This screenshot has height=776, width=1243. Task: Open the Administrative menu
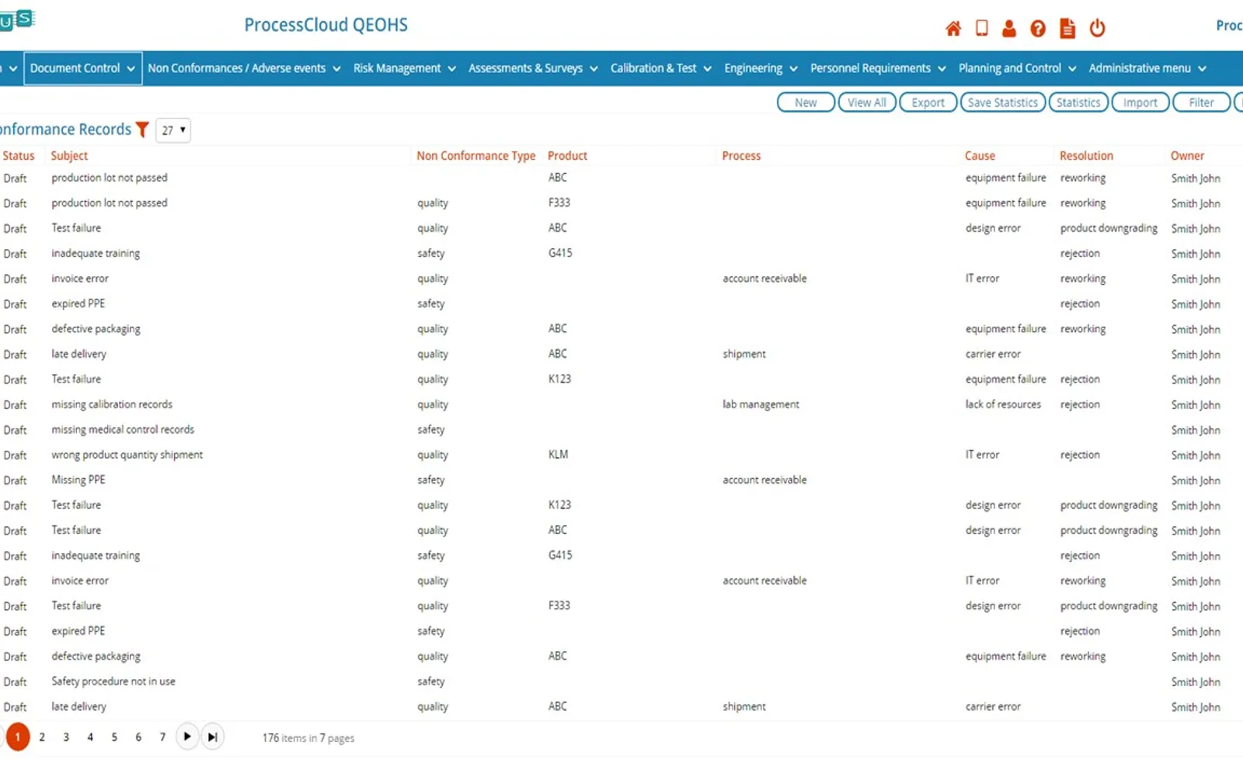click(x=1147, y=68)
